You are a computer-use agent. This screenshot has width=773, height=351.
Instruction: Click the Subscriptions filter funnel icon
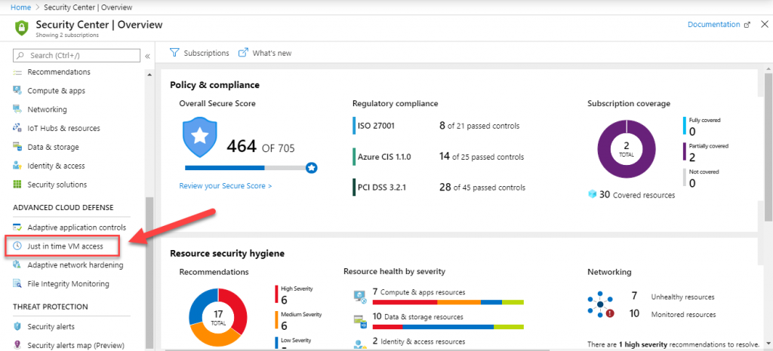click(x=174, y=53)
